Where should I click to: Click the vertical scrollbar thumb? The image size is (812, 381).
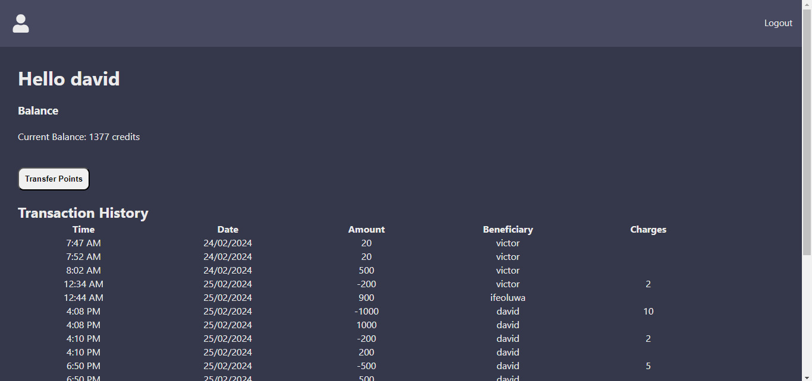point(807,131)
